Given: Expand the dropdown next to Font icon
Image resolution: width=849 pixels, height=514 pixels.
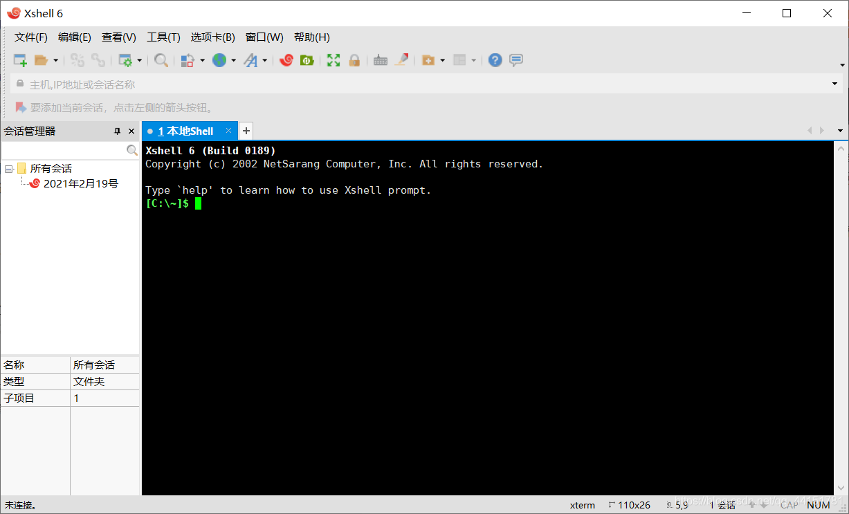Looking at the screenshot, I should (264, 60).
